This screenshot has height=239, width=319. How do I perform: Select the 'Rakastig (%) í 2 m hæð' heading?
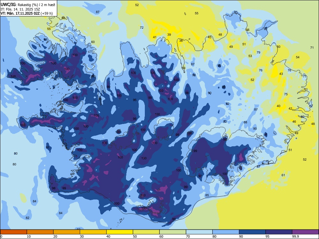pos(36,5)
